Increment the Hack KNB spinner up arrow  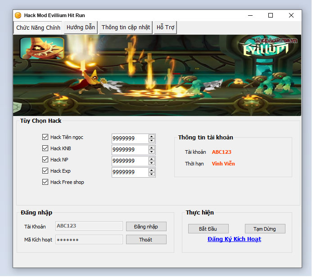click(152, 148)
